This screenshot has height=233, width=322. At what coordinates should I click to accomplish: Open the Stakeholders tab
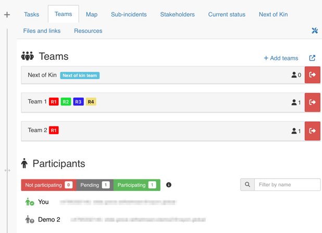click(177, 15)
